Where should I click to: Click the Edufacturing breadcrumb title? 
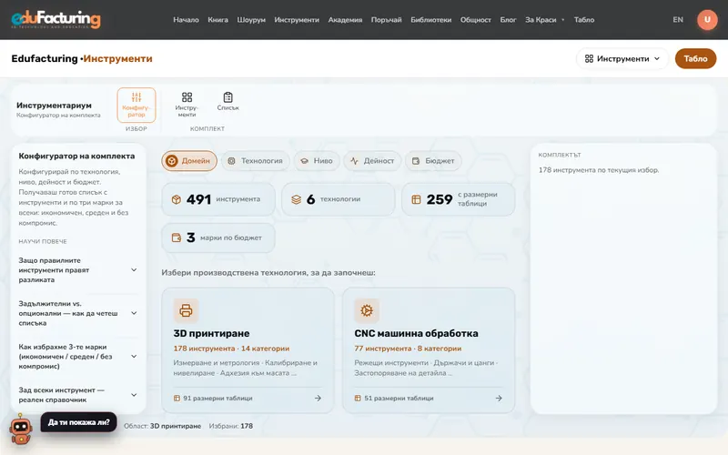[45, 58]
